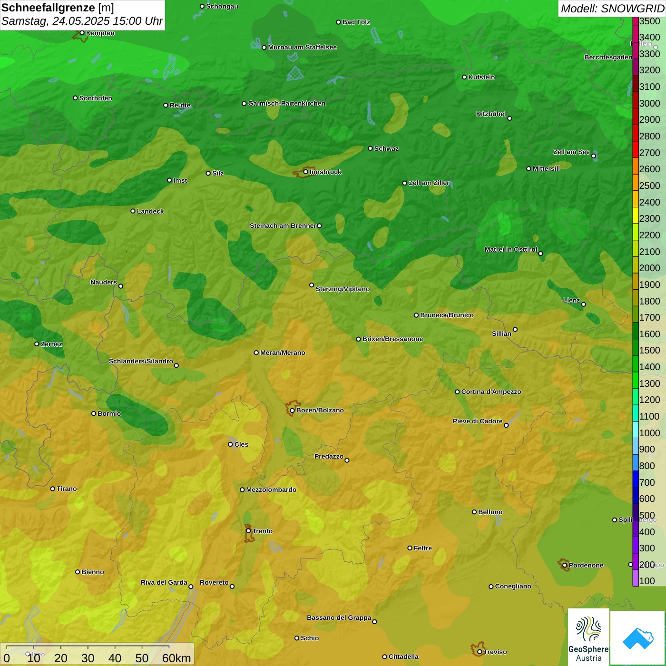Select the Feltre marker dot
The width and height of the screenshot is (666, 666).
[410, 548]
